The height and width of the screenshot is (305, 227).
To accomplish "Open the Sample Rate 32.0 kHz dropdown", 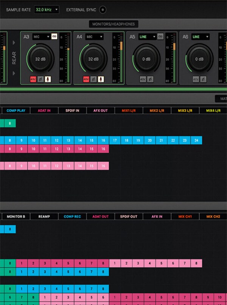I will (47, 9).
